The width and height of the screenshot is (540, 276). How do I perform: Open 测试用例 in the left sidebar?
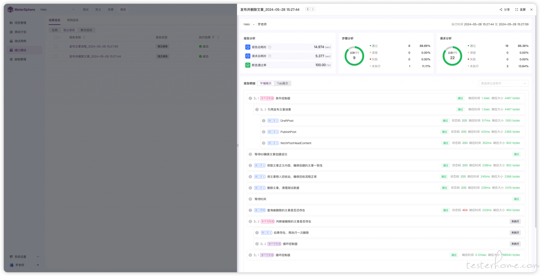(20, 41)
